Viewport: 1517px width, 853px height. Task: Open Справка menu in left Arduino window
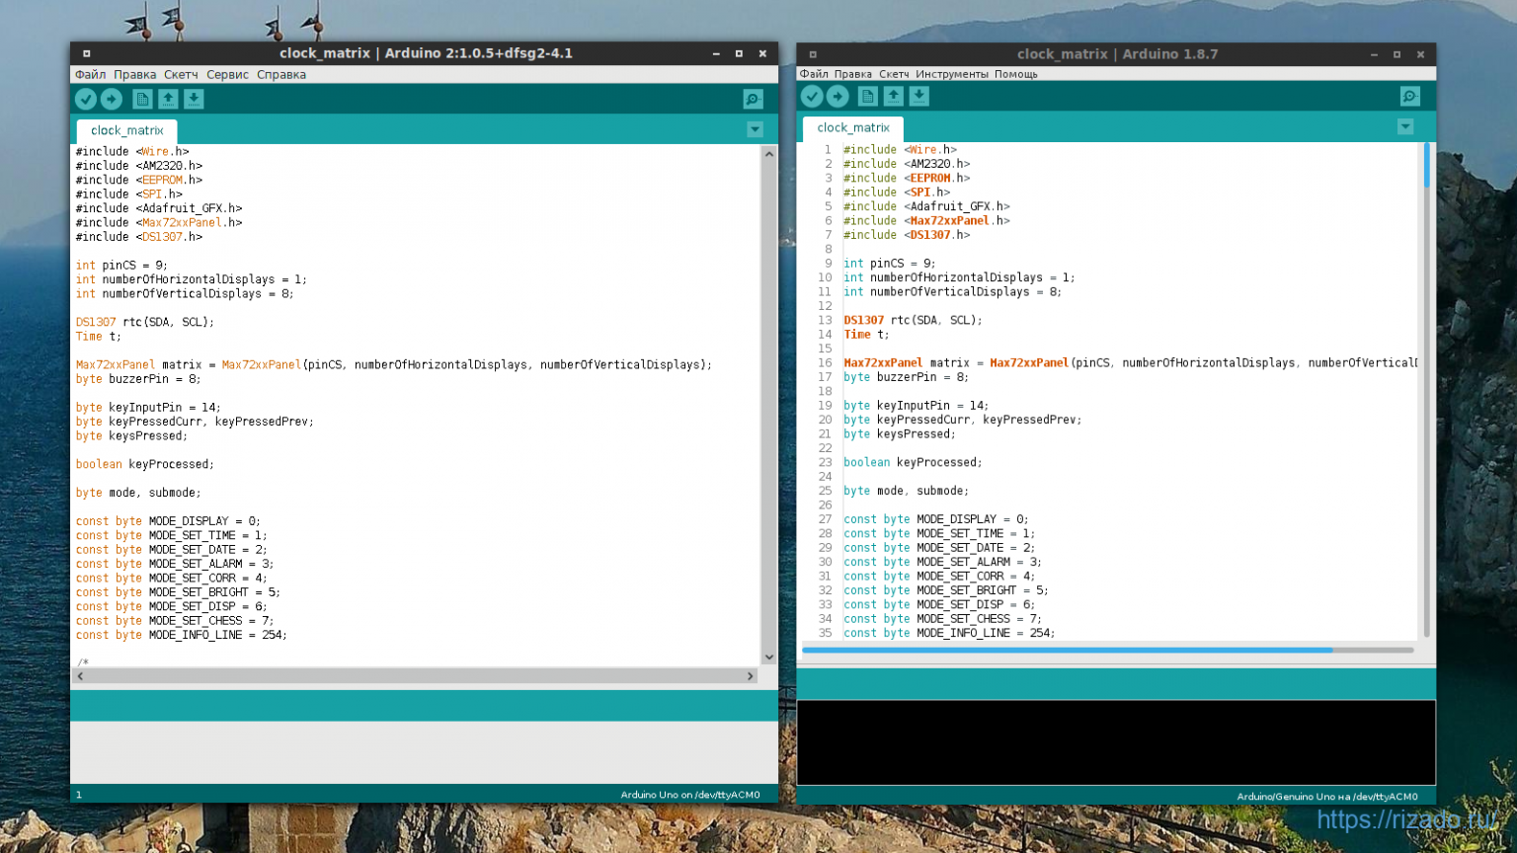point(281,74)
